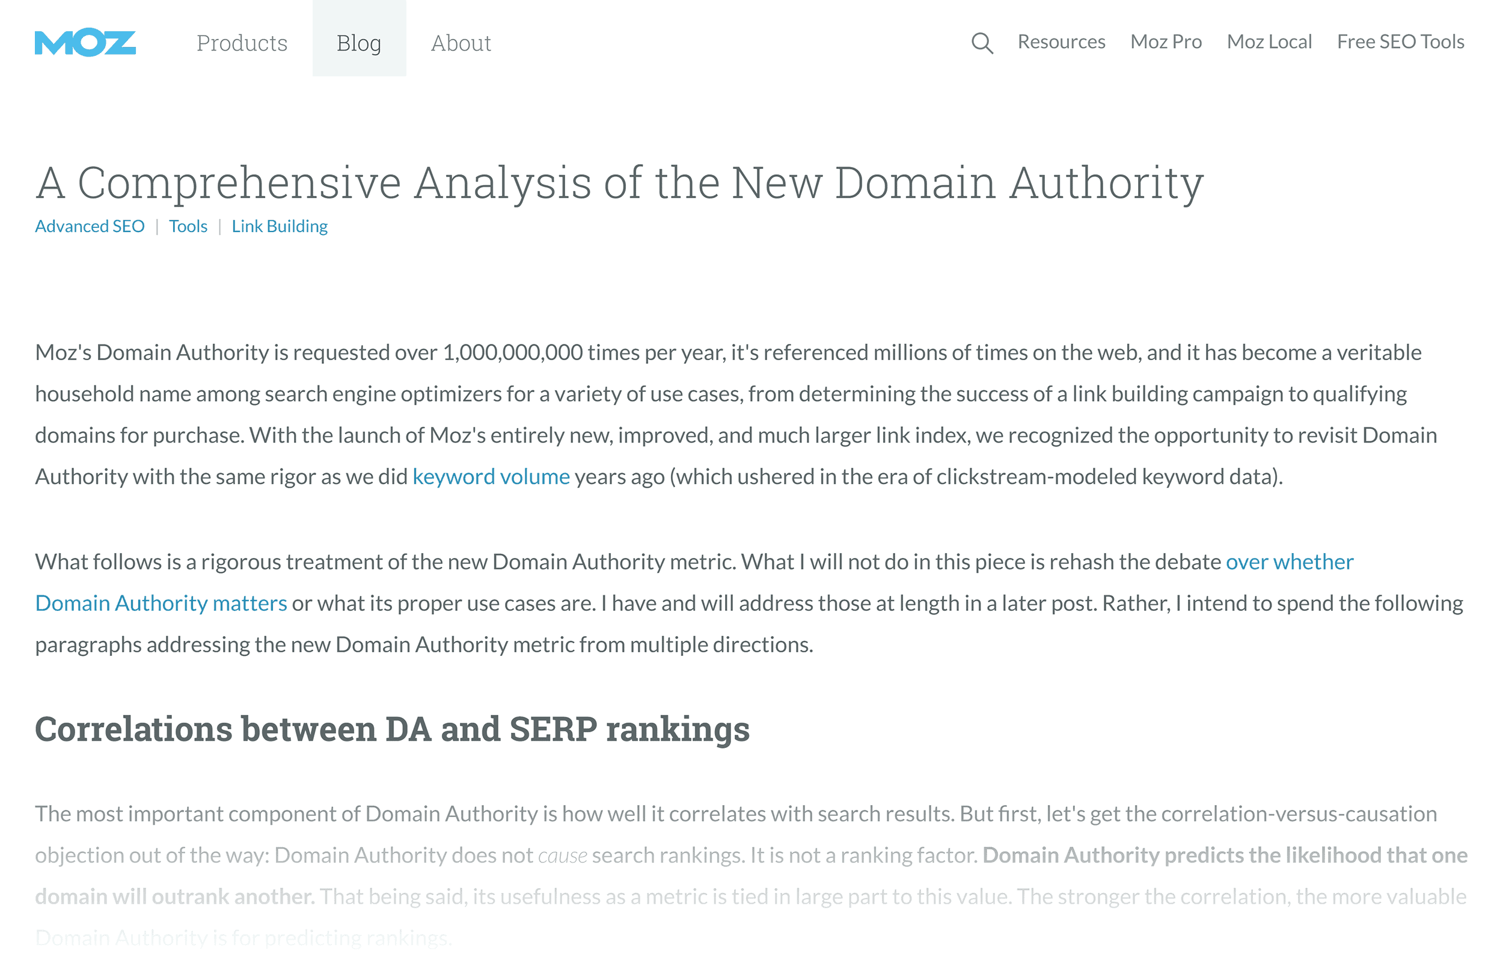Screen dimensions: 1503x974
Task: Open the Advanced SEO category link
Action: [x=90, y=226]
